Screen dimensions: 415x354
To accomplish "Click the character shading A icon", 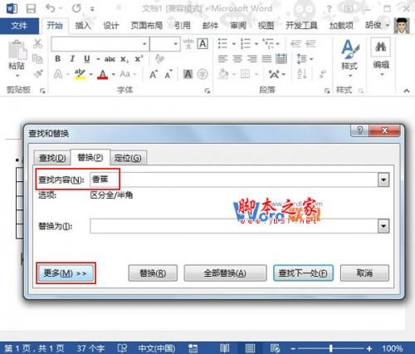I will point(188,74).
